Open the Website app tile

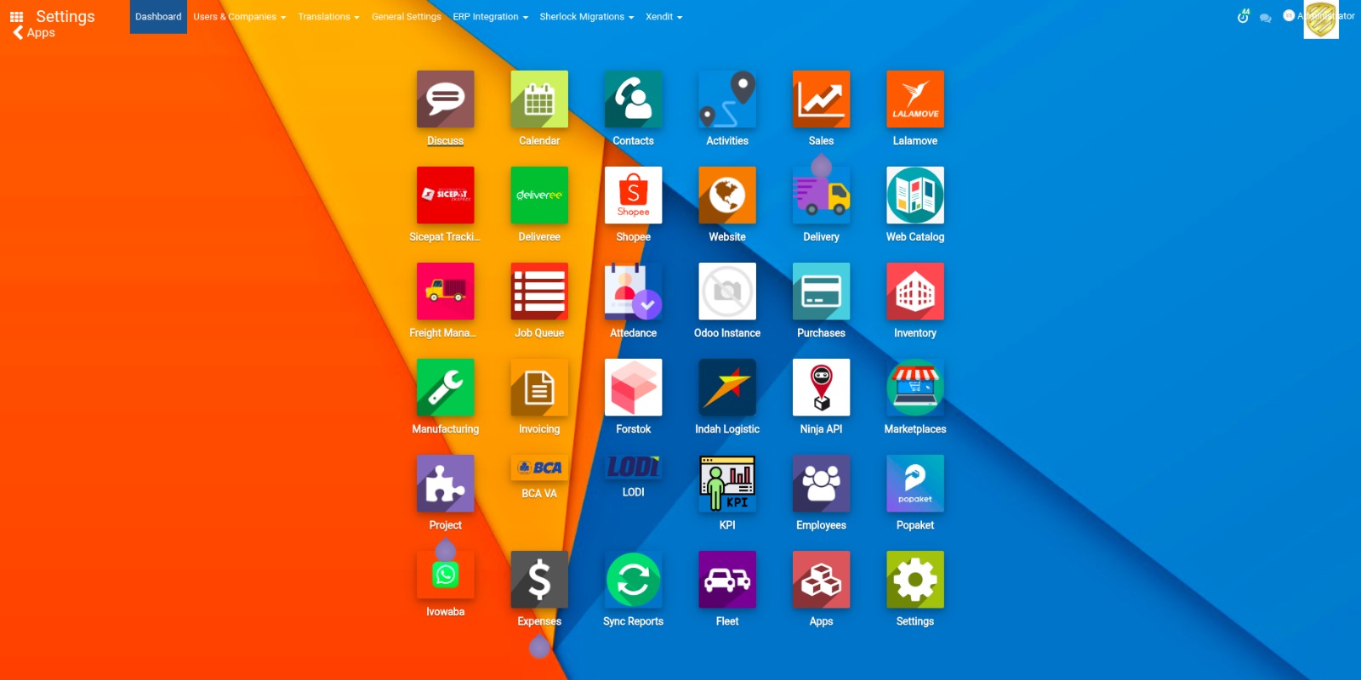point(727,195)
